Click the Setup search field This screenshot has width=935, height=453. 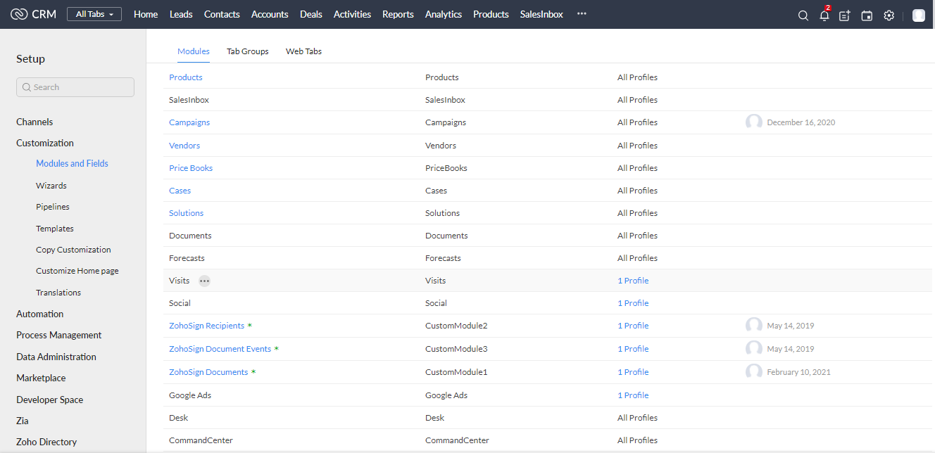(x=75, y=87)
